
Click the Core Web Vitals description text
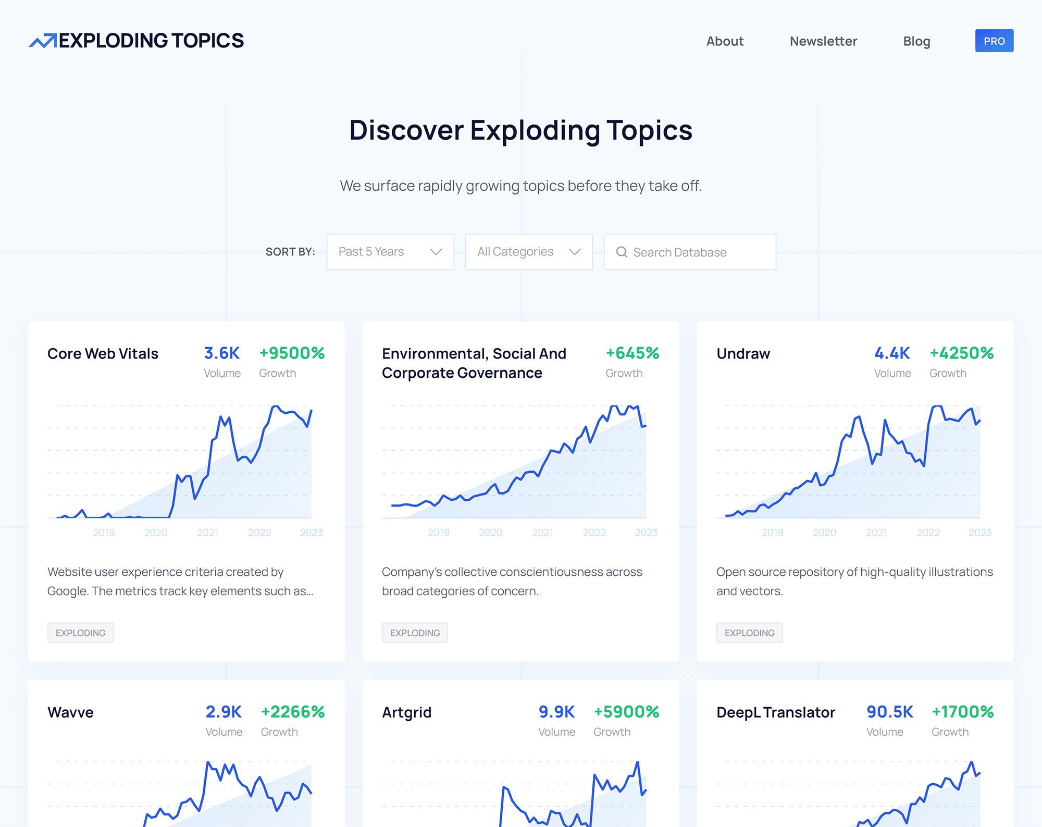(x=180, y=582)
